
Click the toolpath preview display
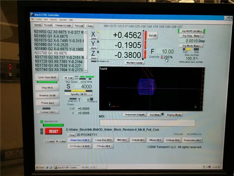click(x=152, y=89)
